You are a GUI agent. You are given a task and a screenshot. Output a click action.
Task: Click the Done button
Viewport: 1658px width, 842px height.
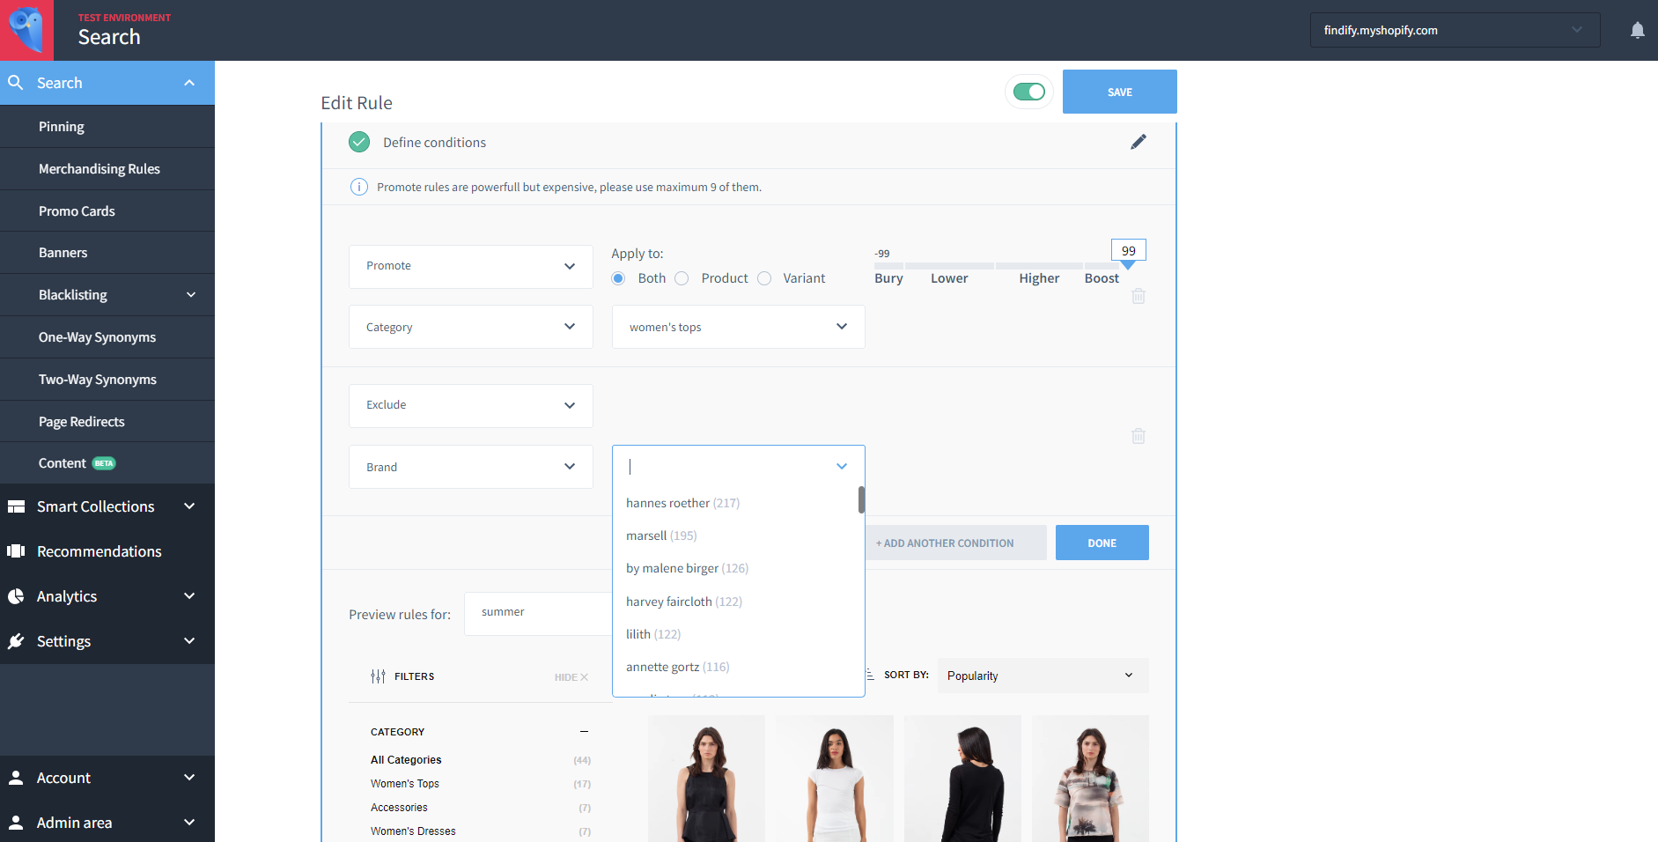coord(1102,543)
